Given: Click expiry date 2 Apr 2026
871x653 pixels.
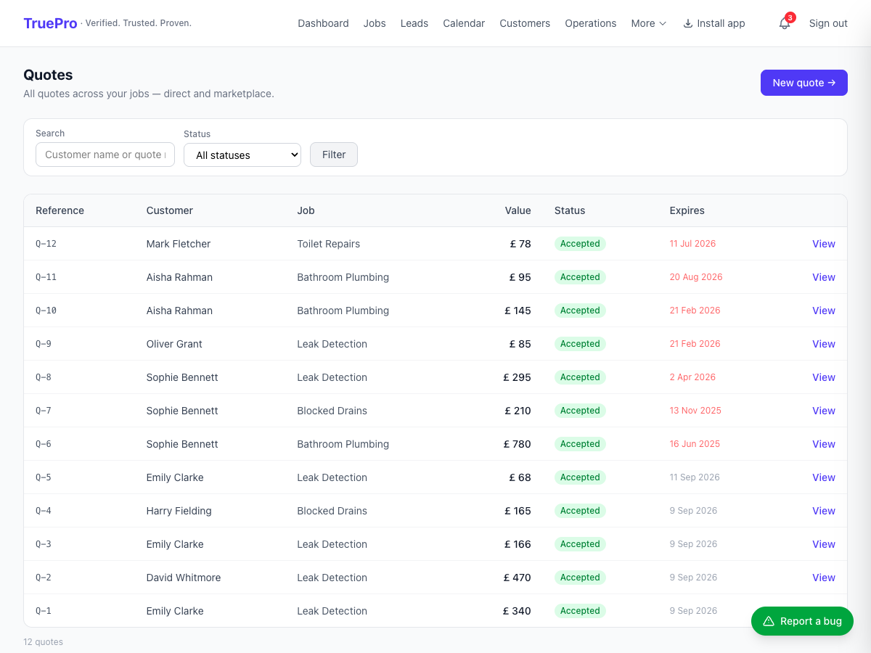Looking at the screenshot, I should [x=692, y=377].
